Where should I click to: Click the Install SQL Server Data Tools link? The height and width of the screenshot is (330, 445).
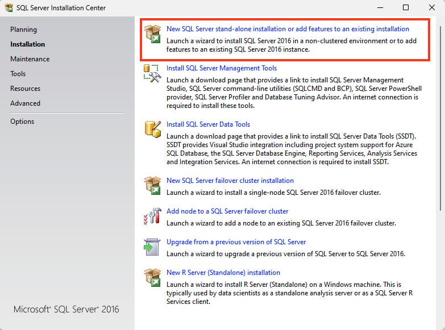(x=208, y=124)
